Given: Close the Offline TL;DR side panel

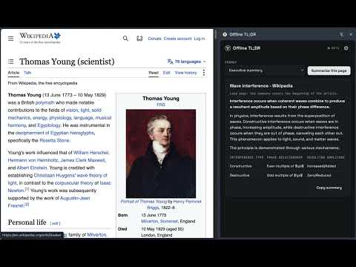Looking at the screenshot, I should [351, 34].
